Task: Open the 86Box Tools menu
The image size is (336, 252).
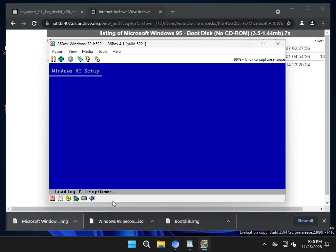Action: click(103, 52)
